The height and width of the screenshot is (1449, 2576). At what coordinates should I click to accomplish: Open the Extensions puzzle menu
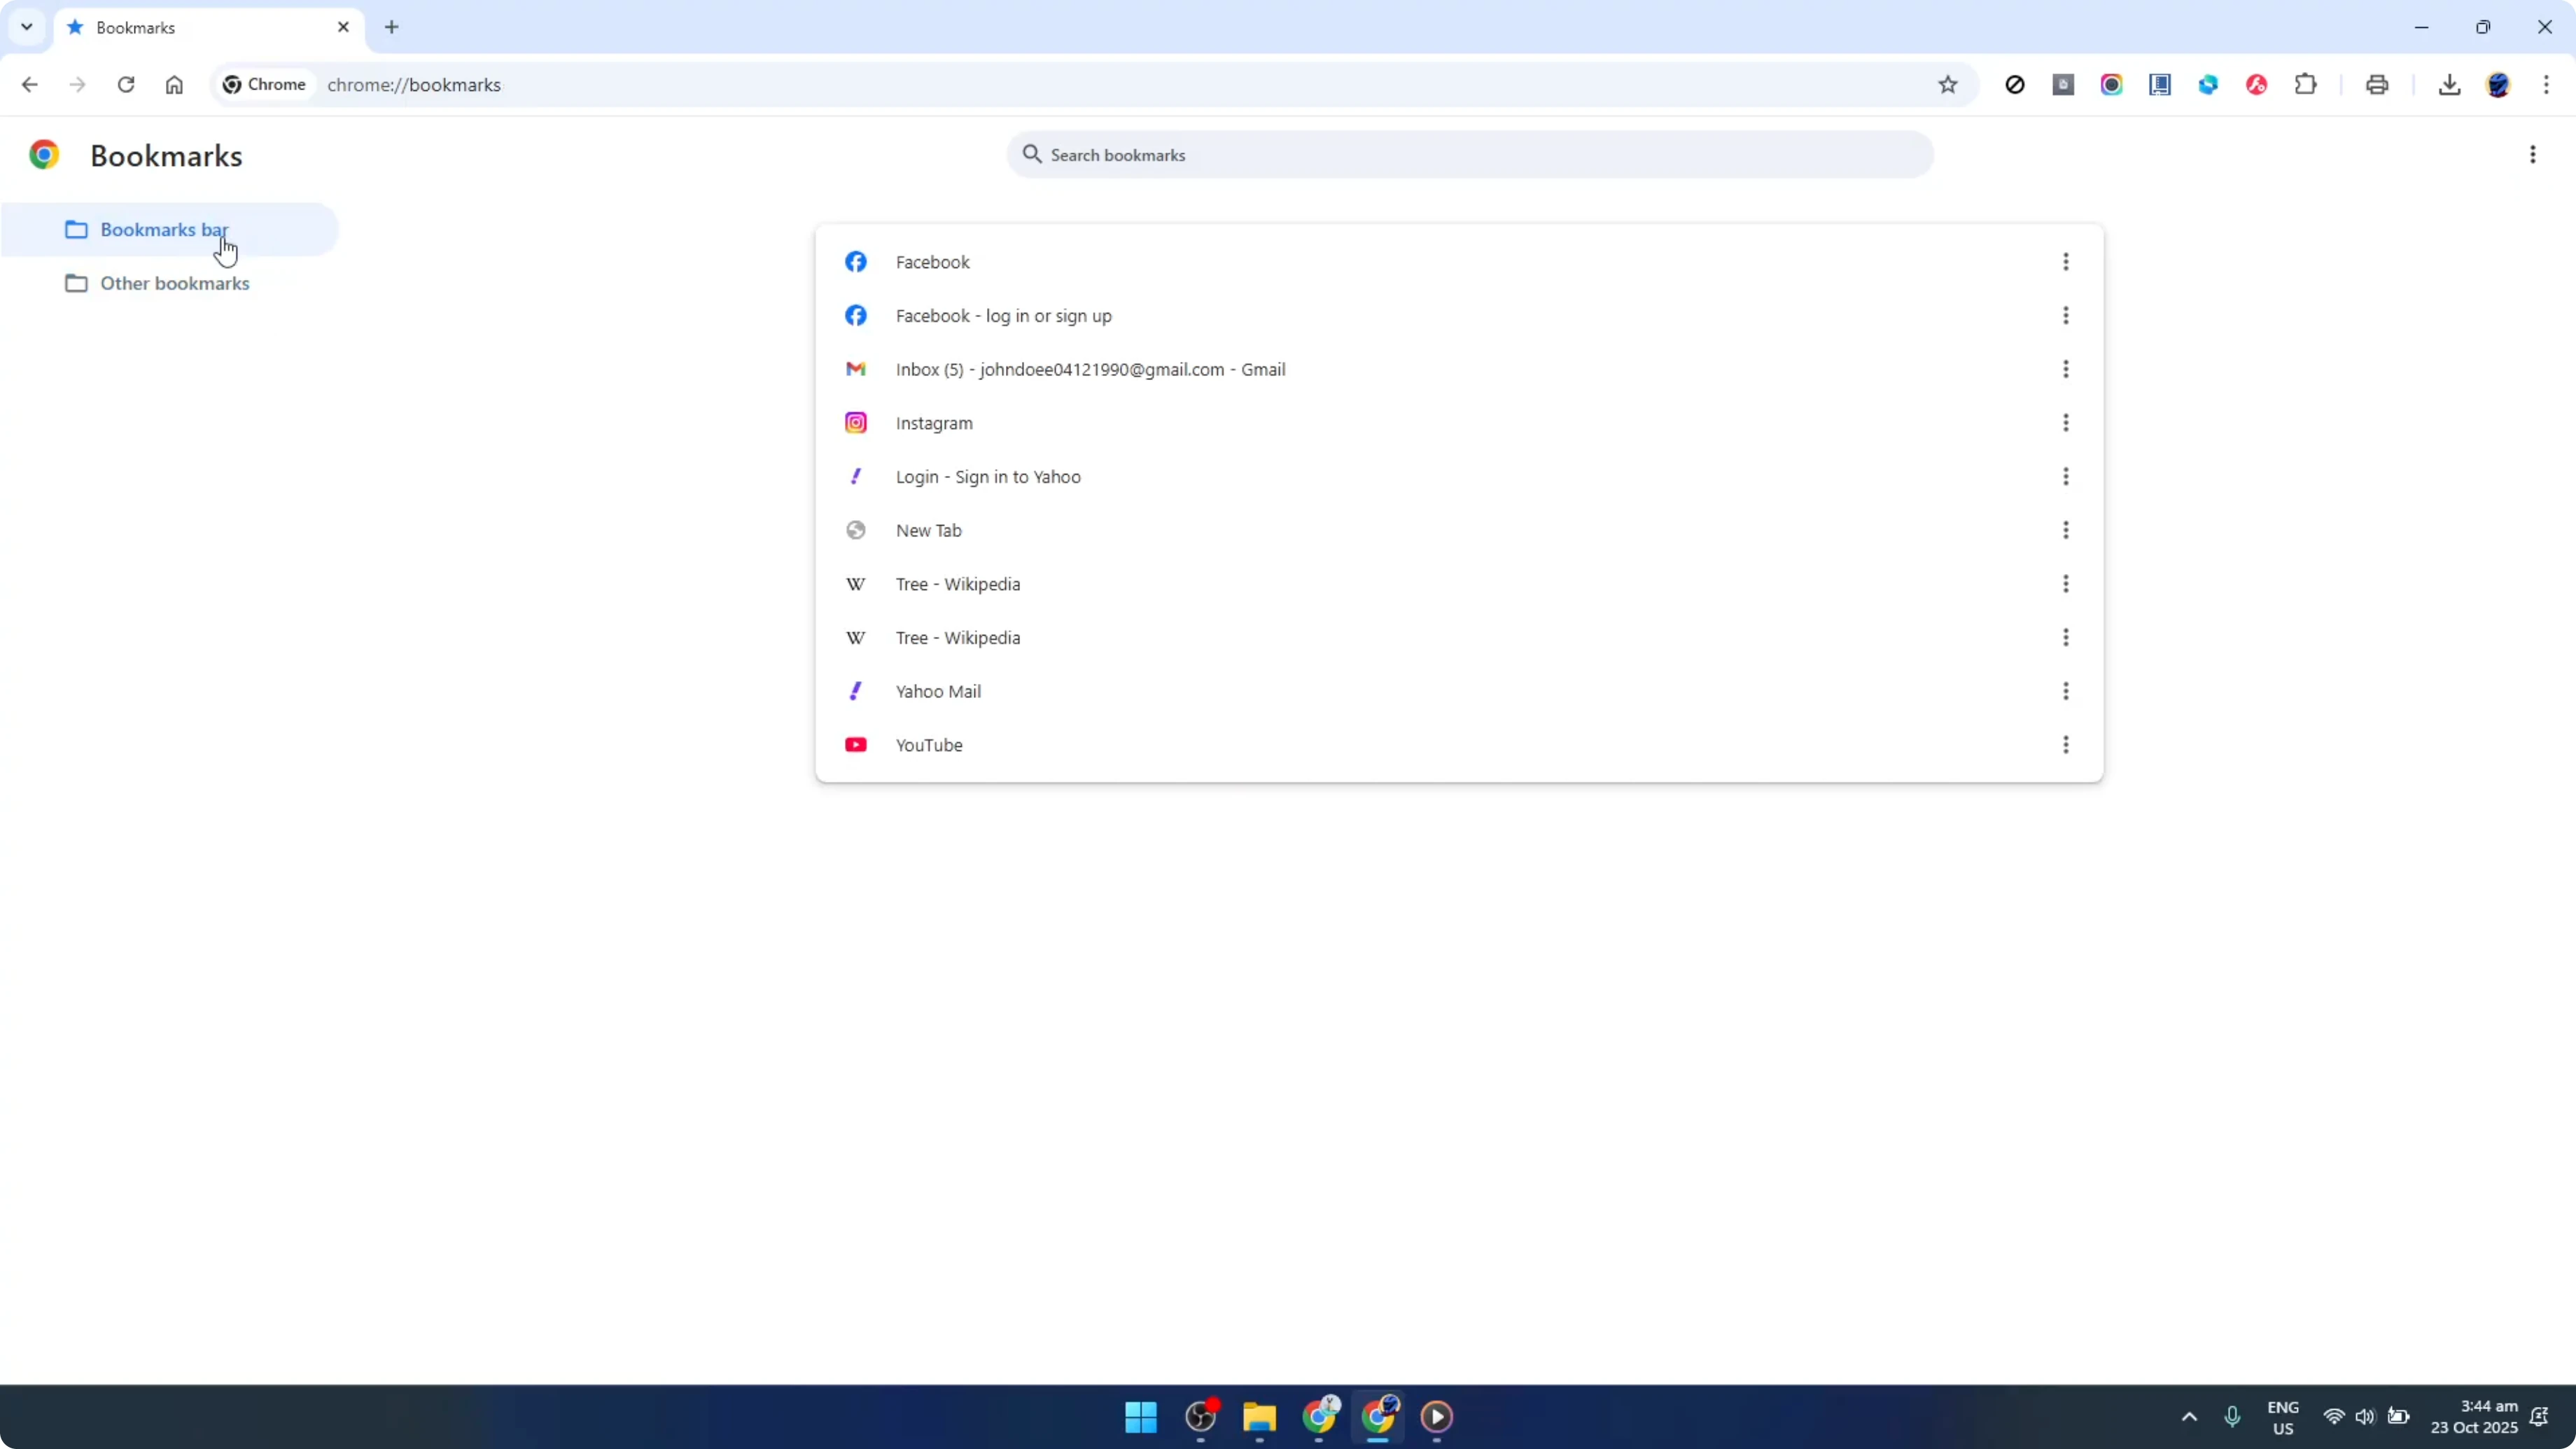click(x=2306, y=85)
